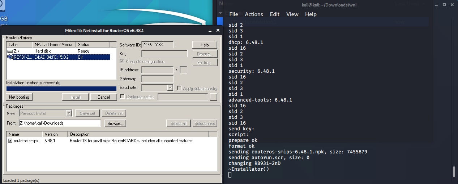Tick the Configure script checkbox
Viewport: 458px width, 184px height.
[x=122, y=97]
